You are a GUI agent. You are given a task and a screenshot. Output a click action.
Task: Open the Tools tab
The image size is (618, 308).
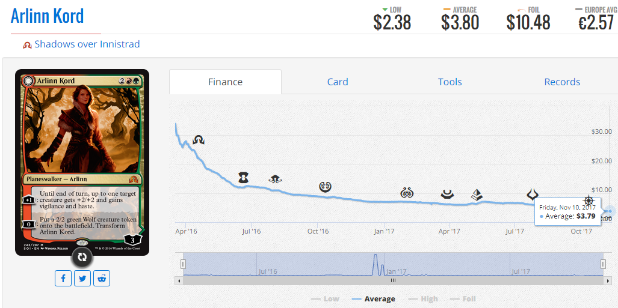(450, 82)
